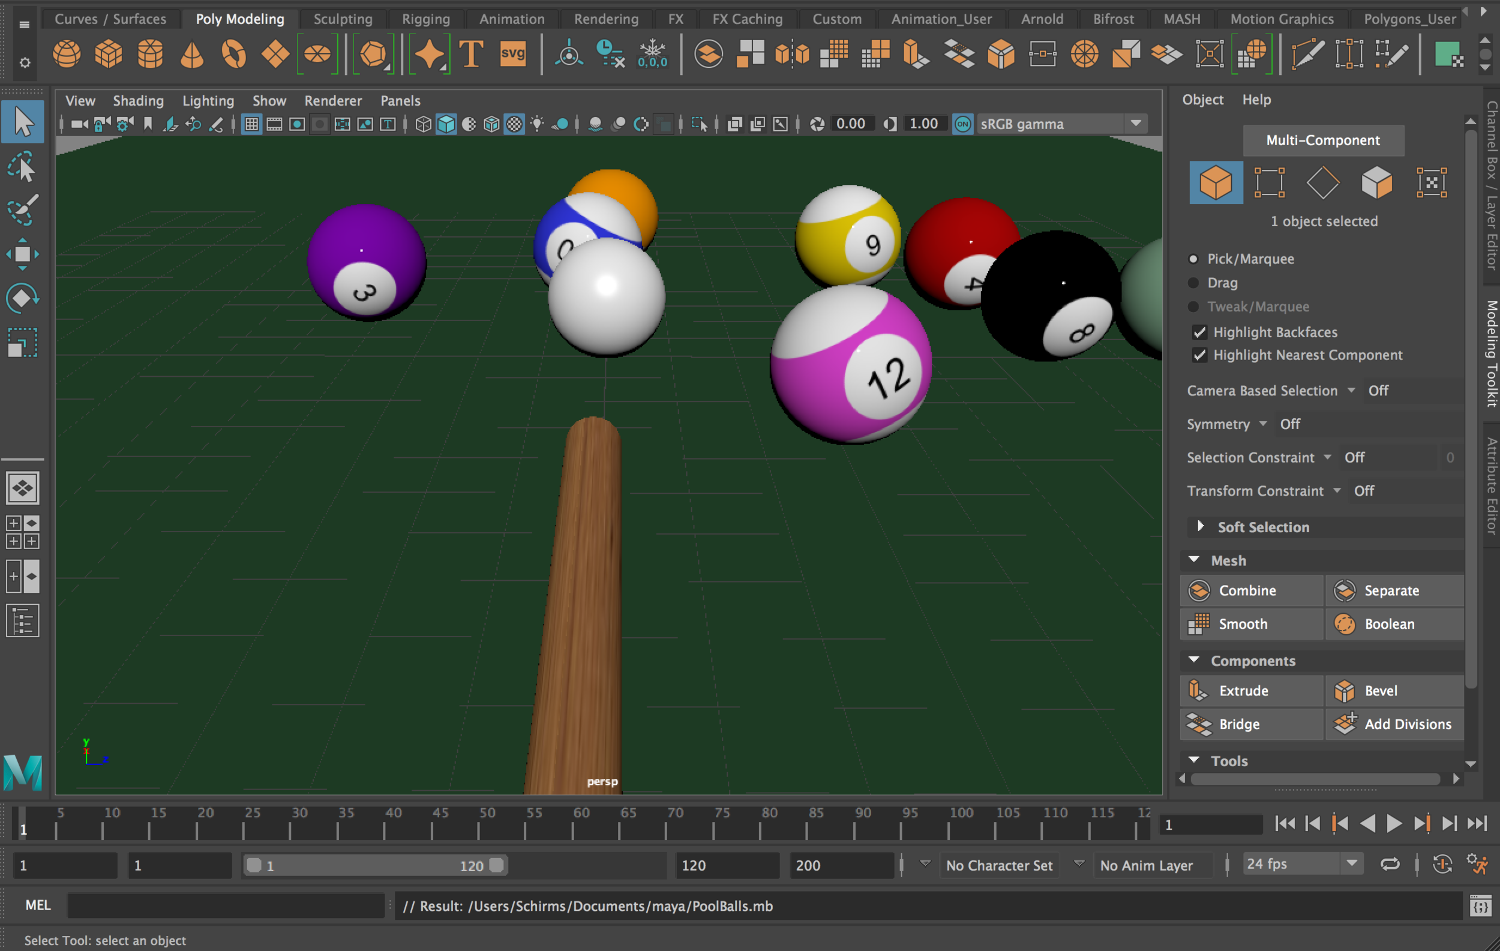The width and height of the screenshot is (1500, 951).
Task: Toggle Highlight Nearest Component checkbox
Action: [x=1200, y=355]
